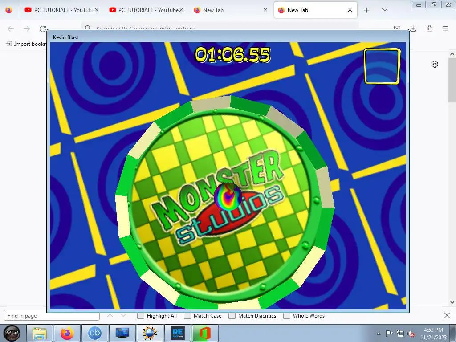The image size is (456, 342).
Task: Toggle the Highlight All checkbox
Action: point(141,316)
